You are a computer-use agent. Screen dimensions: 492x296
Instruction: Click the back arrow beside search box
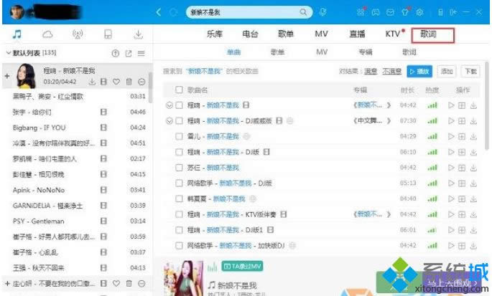click(159, 12)
